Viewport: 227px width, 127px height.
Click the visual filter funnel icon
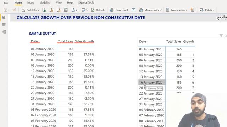(x=221, y=36)
